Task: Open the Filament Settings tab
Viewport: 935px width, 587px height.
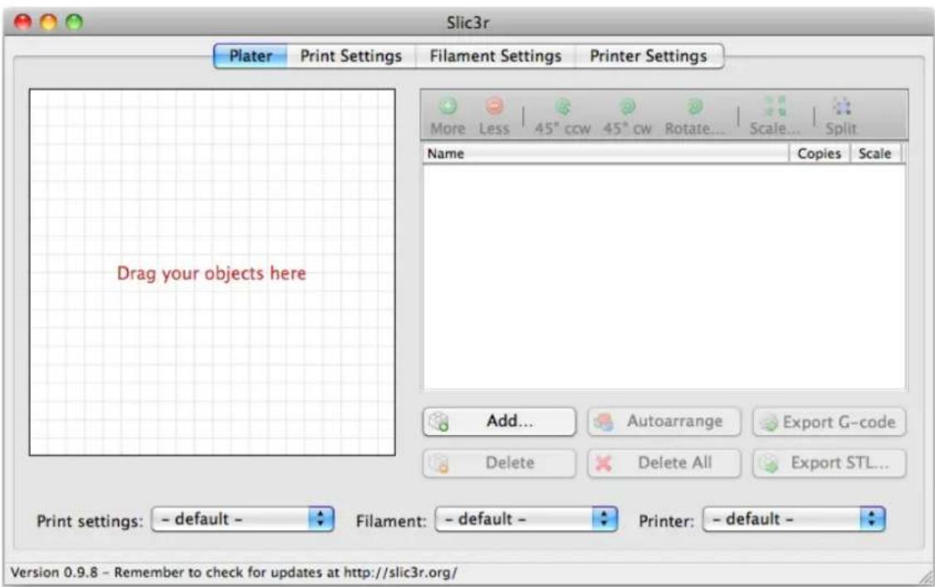Action: tap(496, 56)
